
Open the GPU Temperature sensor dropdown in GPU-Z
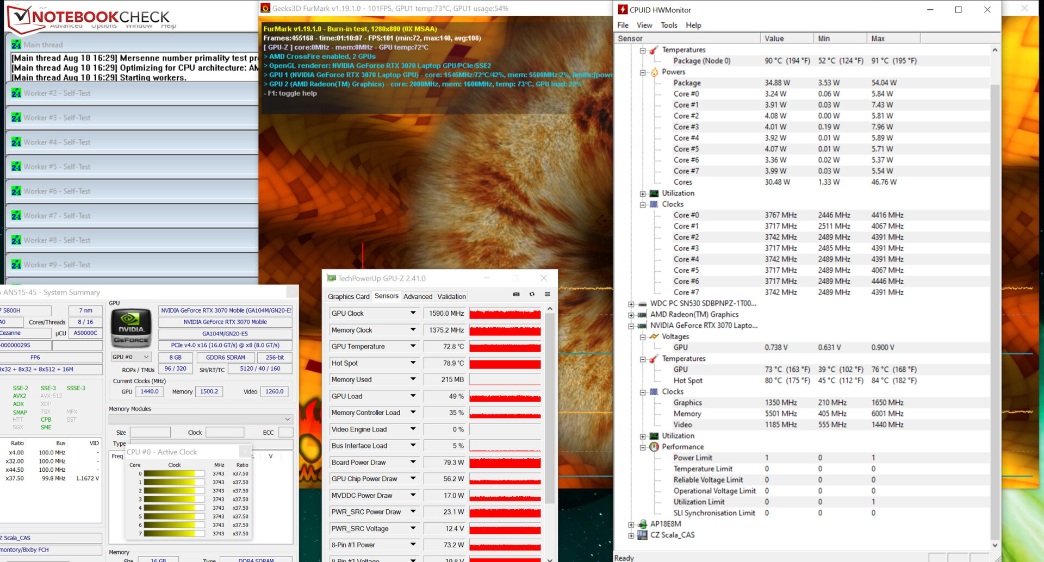pyautogui.click(x=413, y=346)
